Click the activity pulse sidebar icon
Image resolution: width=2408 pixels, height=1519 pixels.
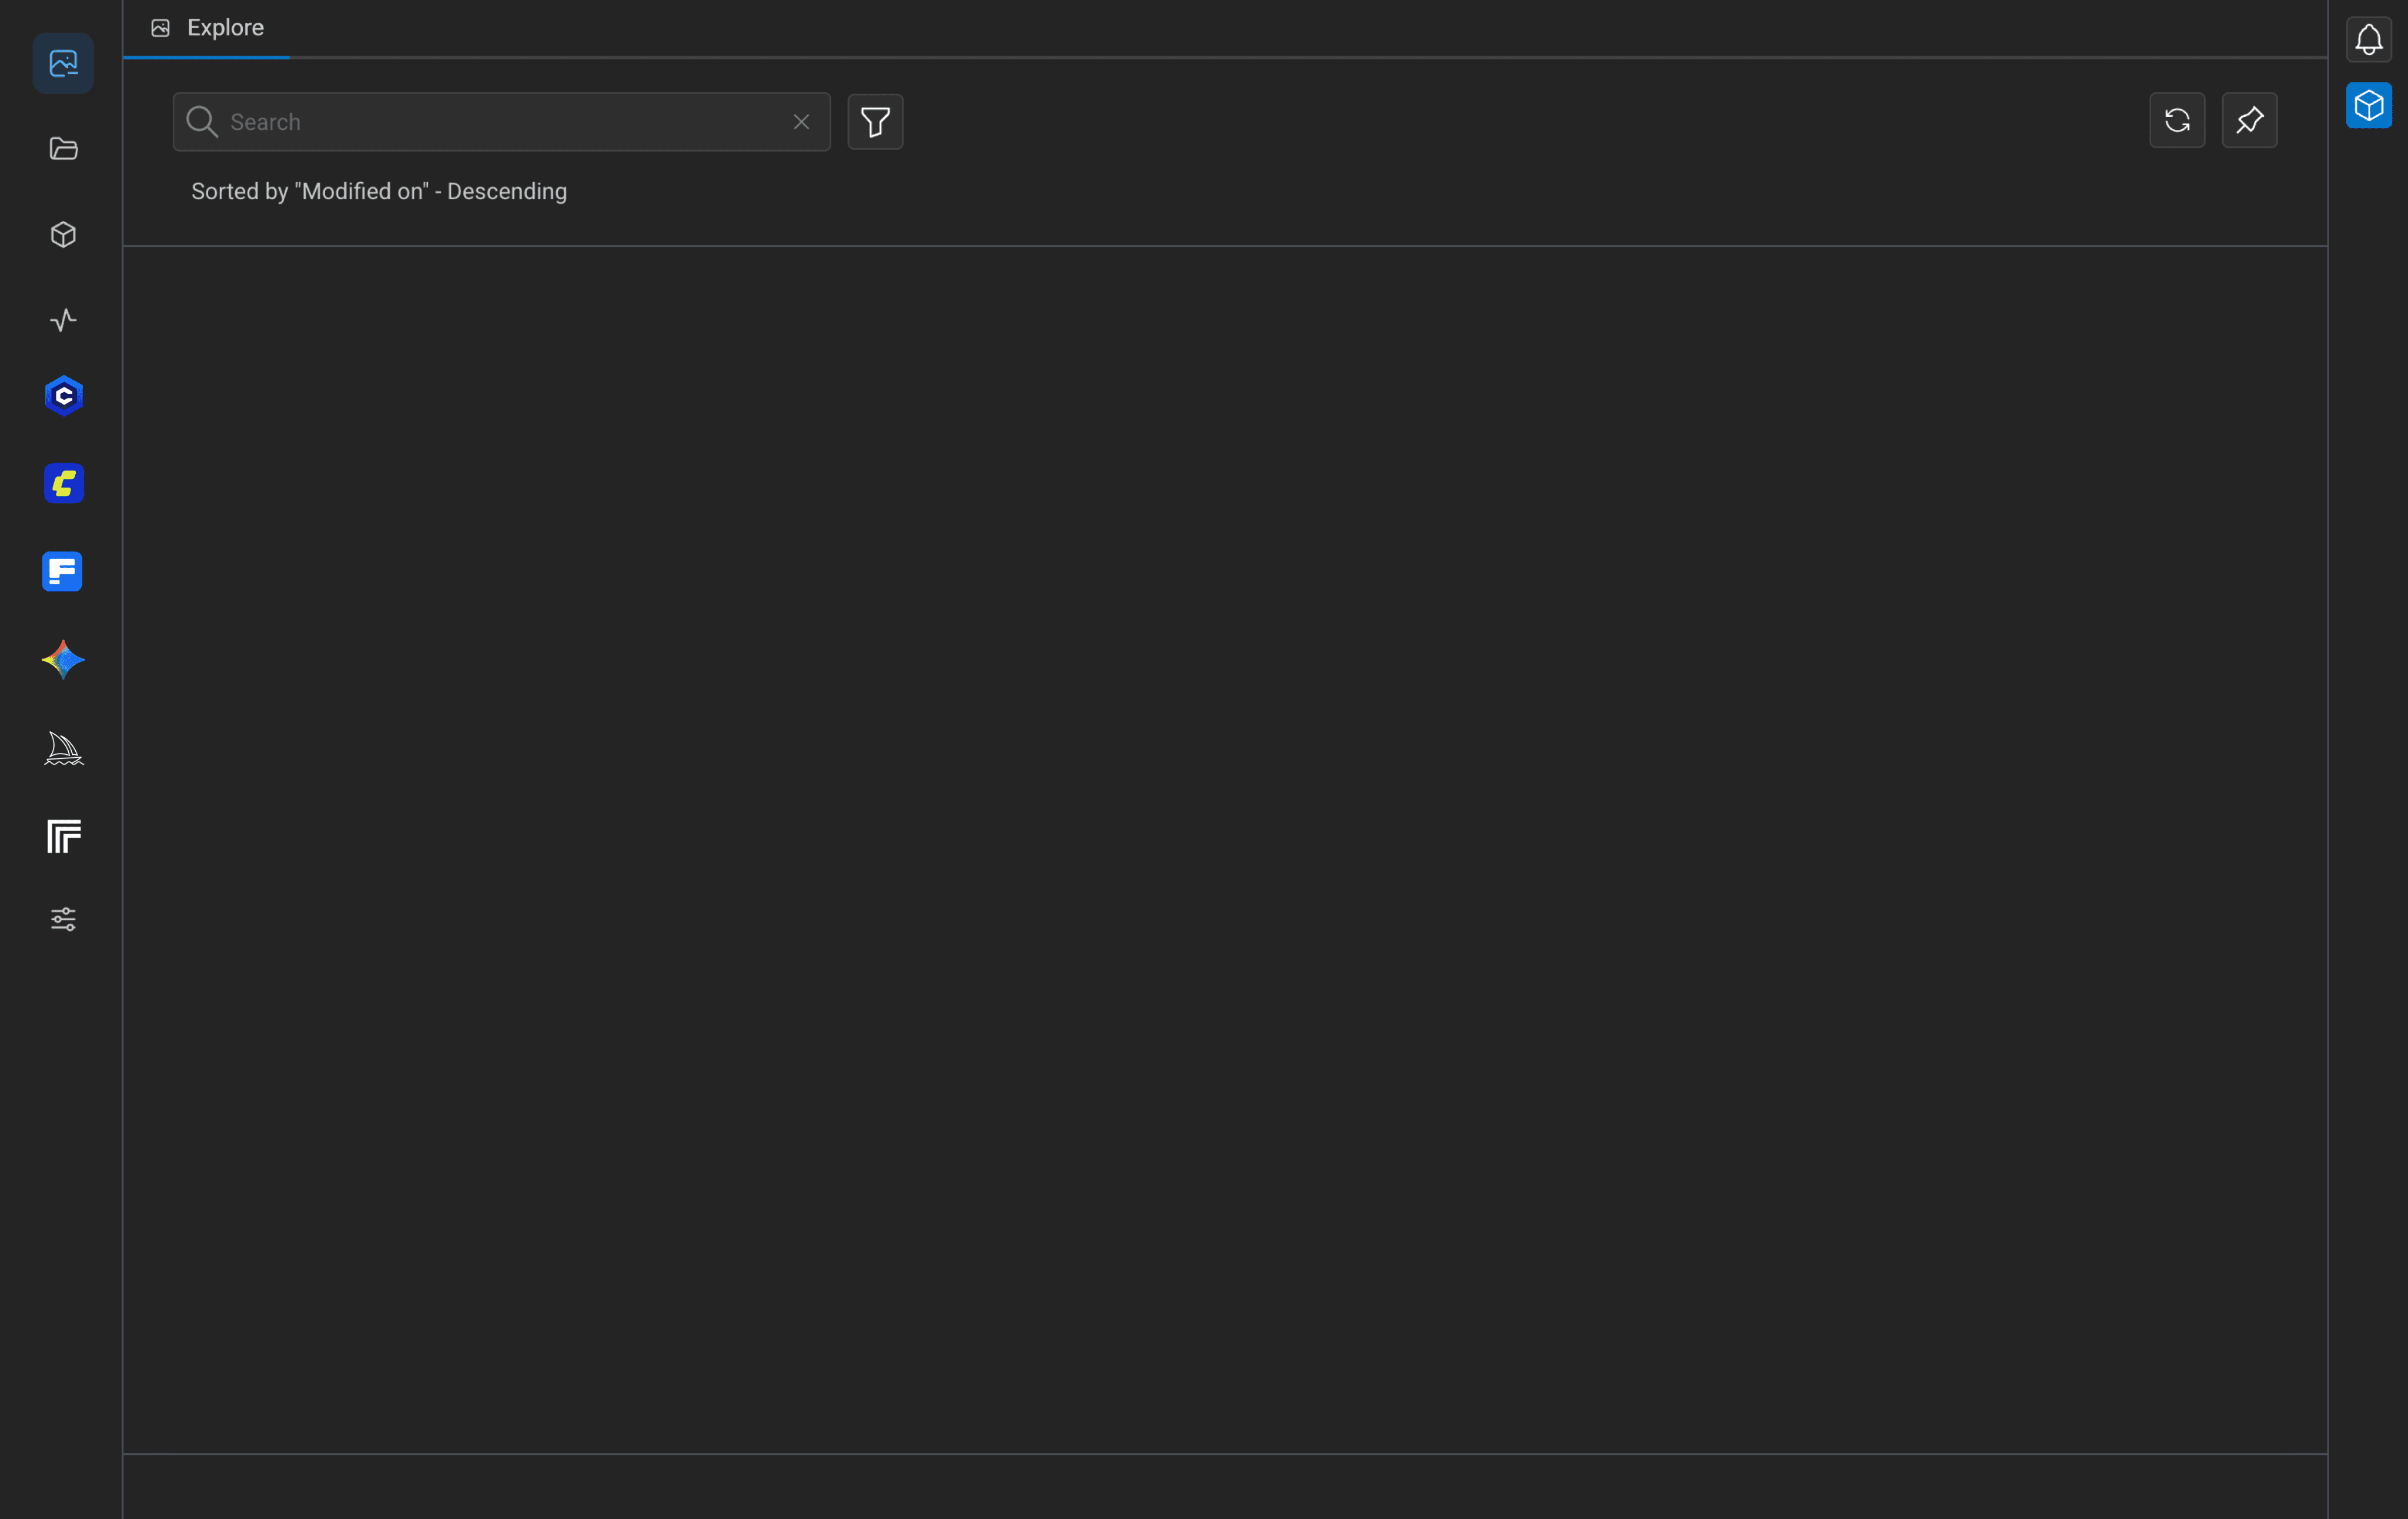coord(63,320)
